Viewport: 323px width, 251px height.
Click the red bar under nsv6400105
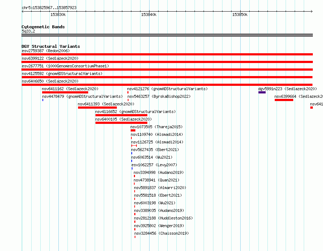(121, 123)
